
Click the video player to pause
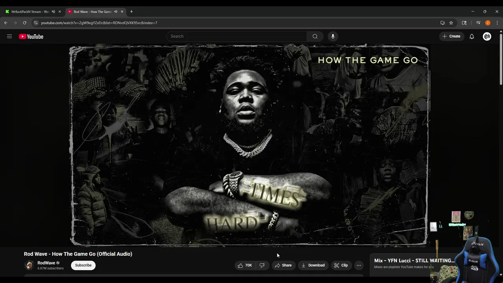click(x=249, y=145)
